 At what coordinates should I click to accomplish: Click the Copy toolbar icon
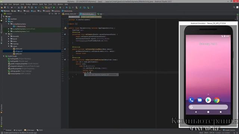pyautogui.click(x=22, y=7)
